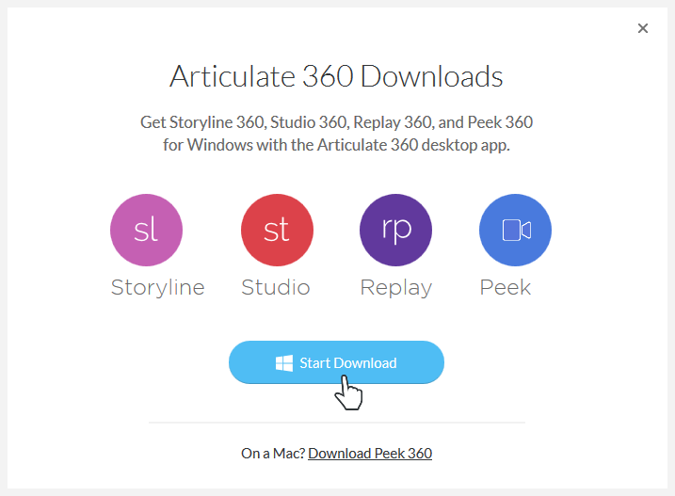Close the Articulate 360 Downloads dialog
Viewport: 675px width, 496px height.
tap(643, 28)
